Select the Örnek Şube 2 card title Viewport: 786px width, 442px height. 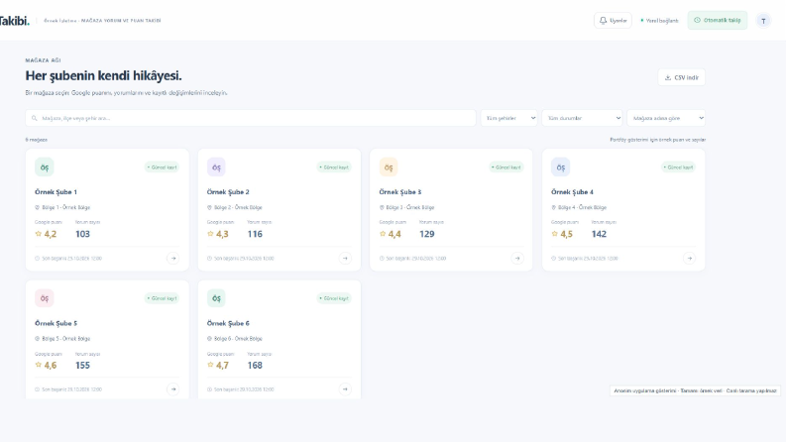(228, 192)
